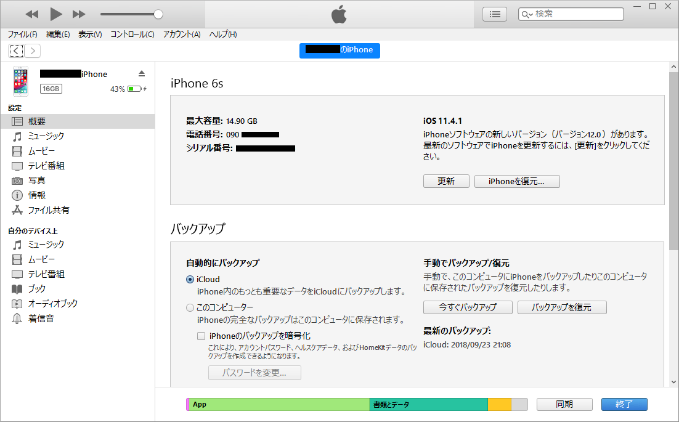
Task: Click the battery charge icon
Action: point(136,89)
